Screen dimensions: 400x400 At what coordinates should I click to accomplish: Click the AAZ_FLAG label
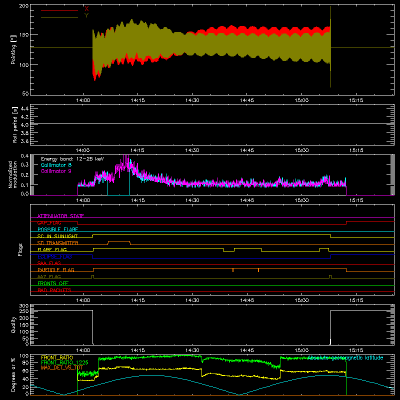(49, 276)
